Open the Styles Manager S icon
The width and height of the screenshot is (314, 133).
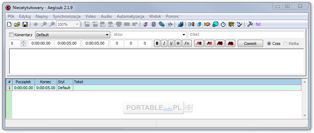tap(146, 24)
